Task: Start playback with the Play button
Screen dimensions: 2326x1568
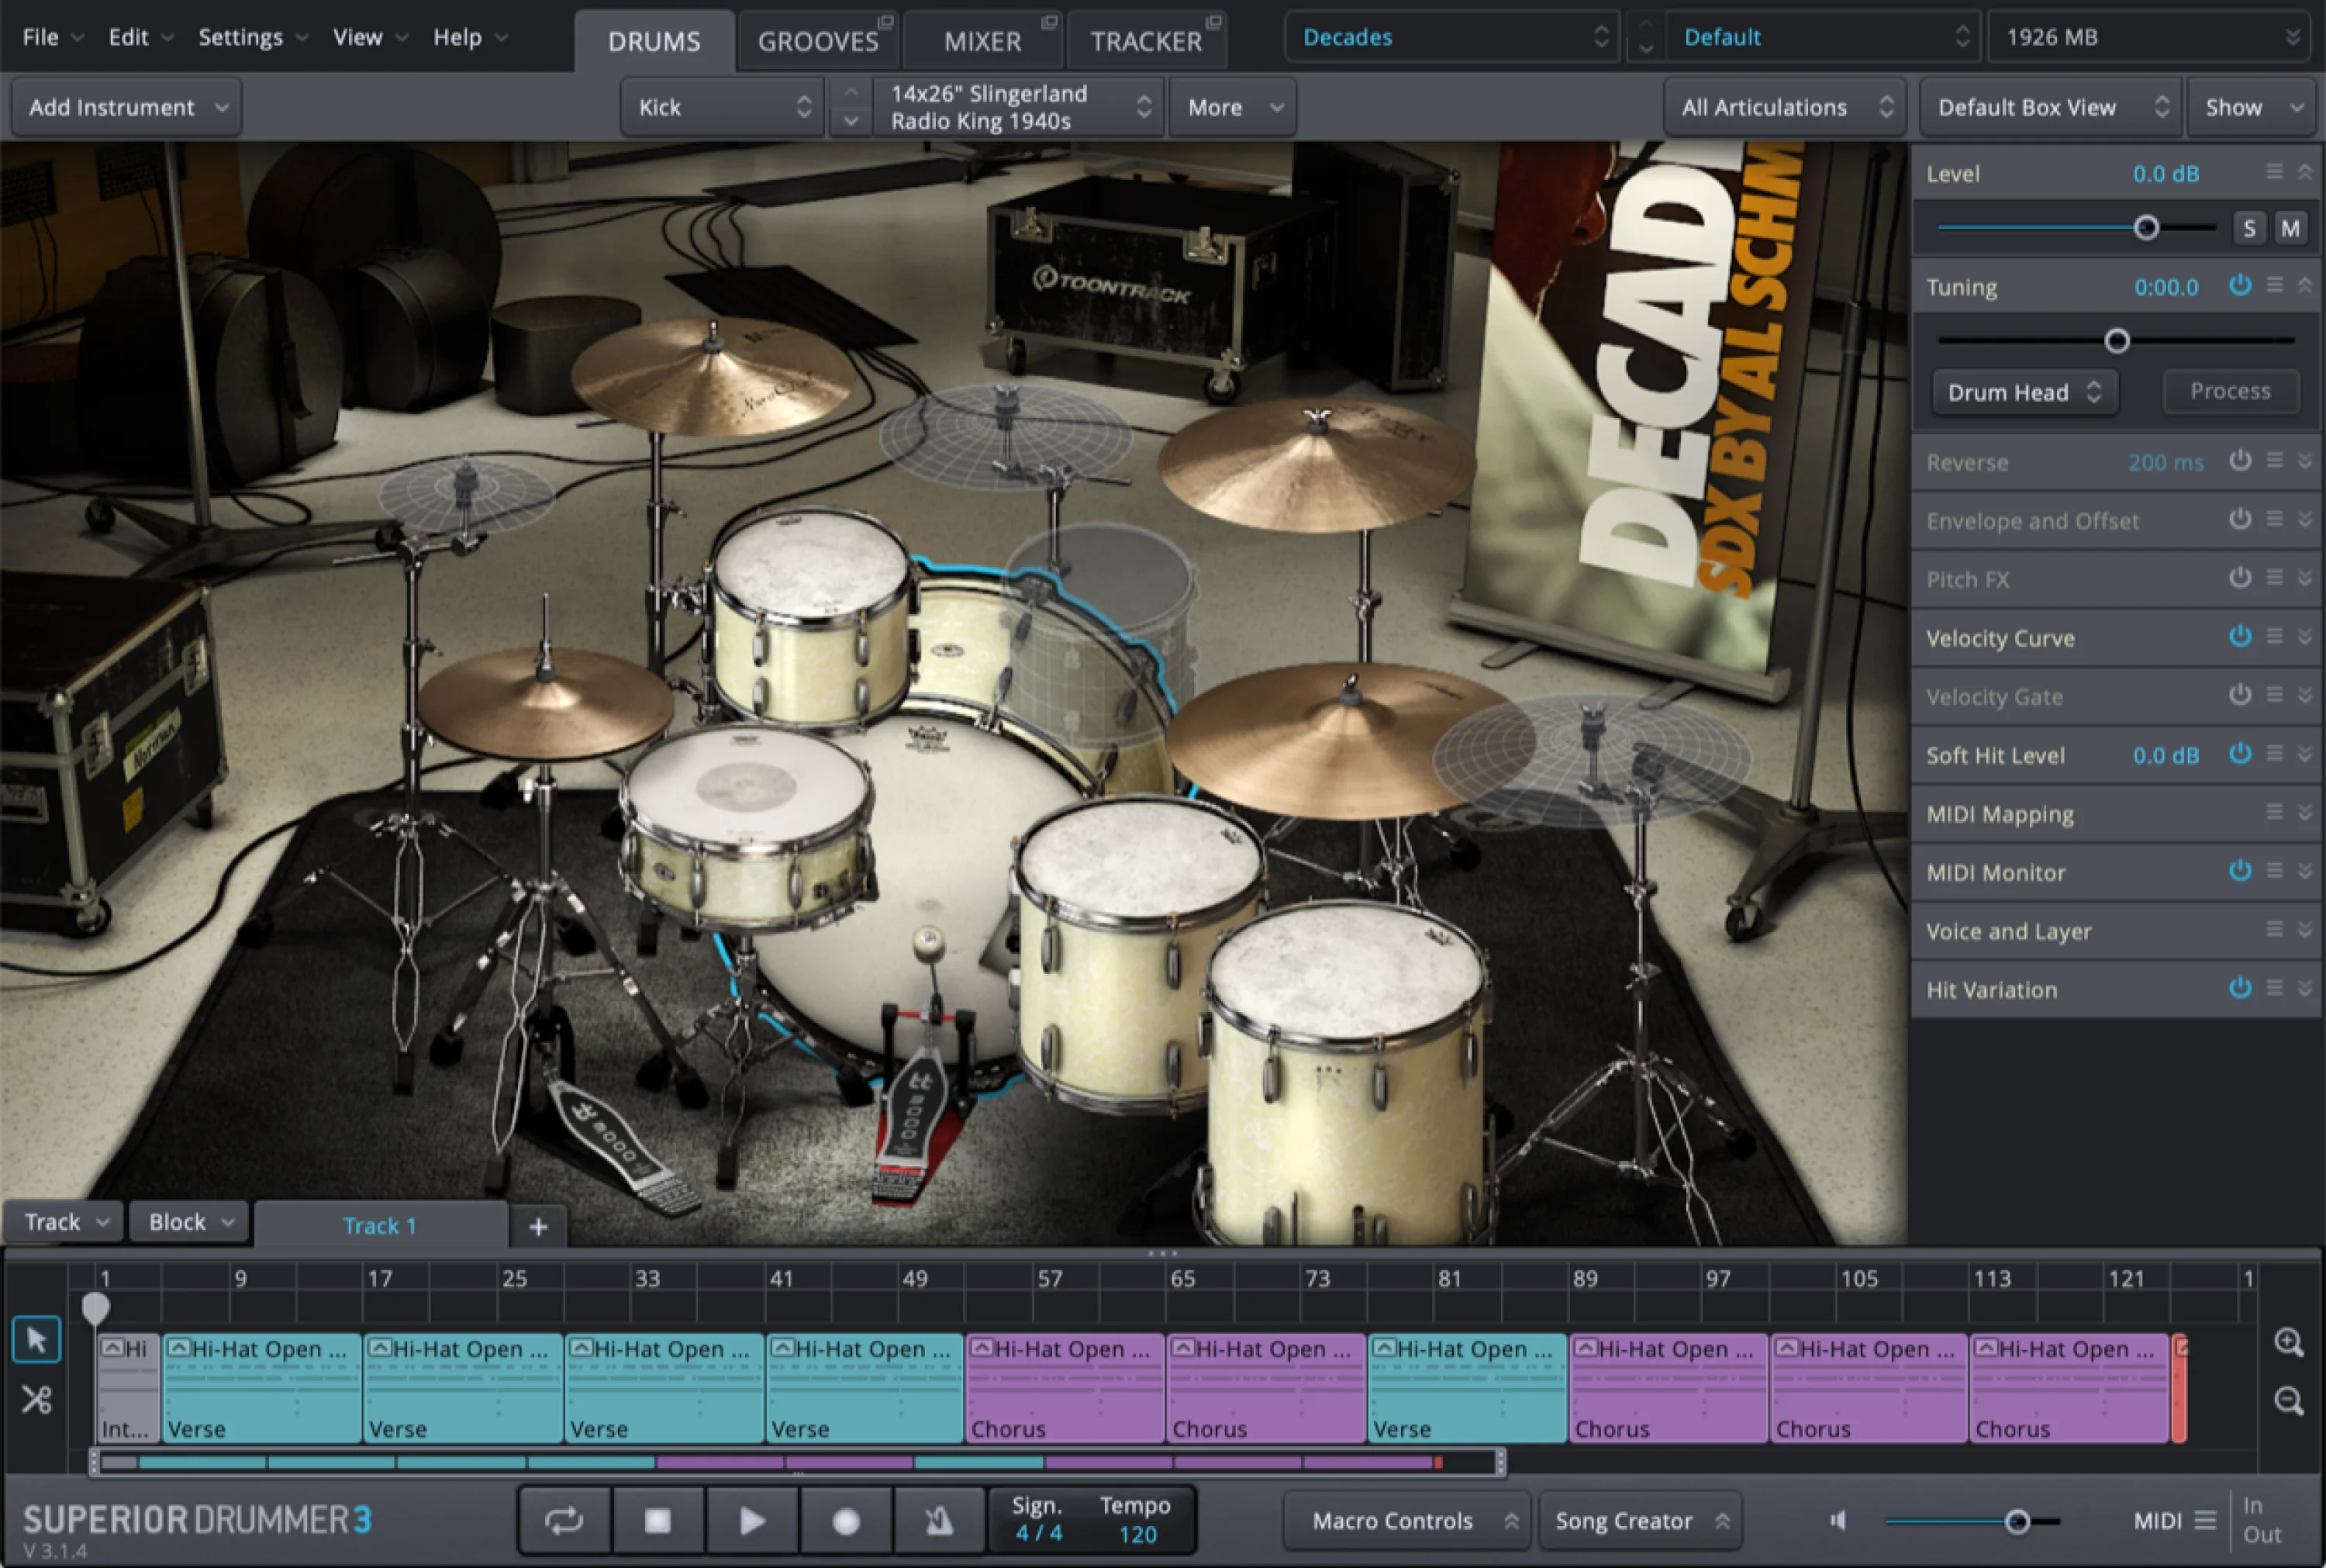Action: [x=751, y=1521]
